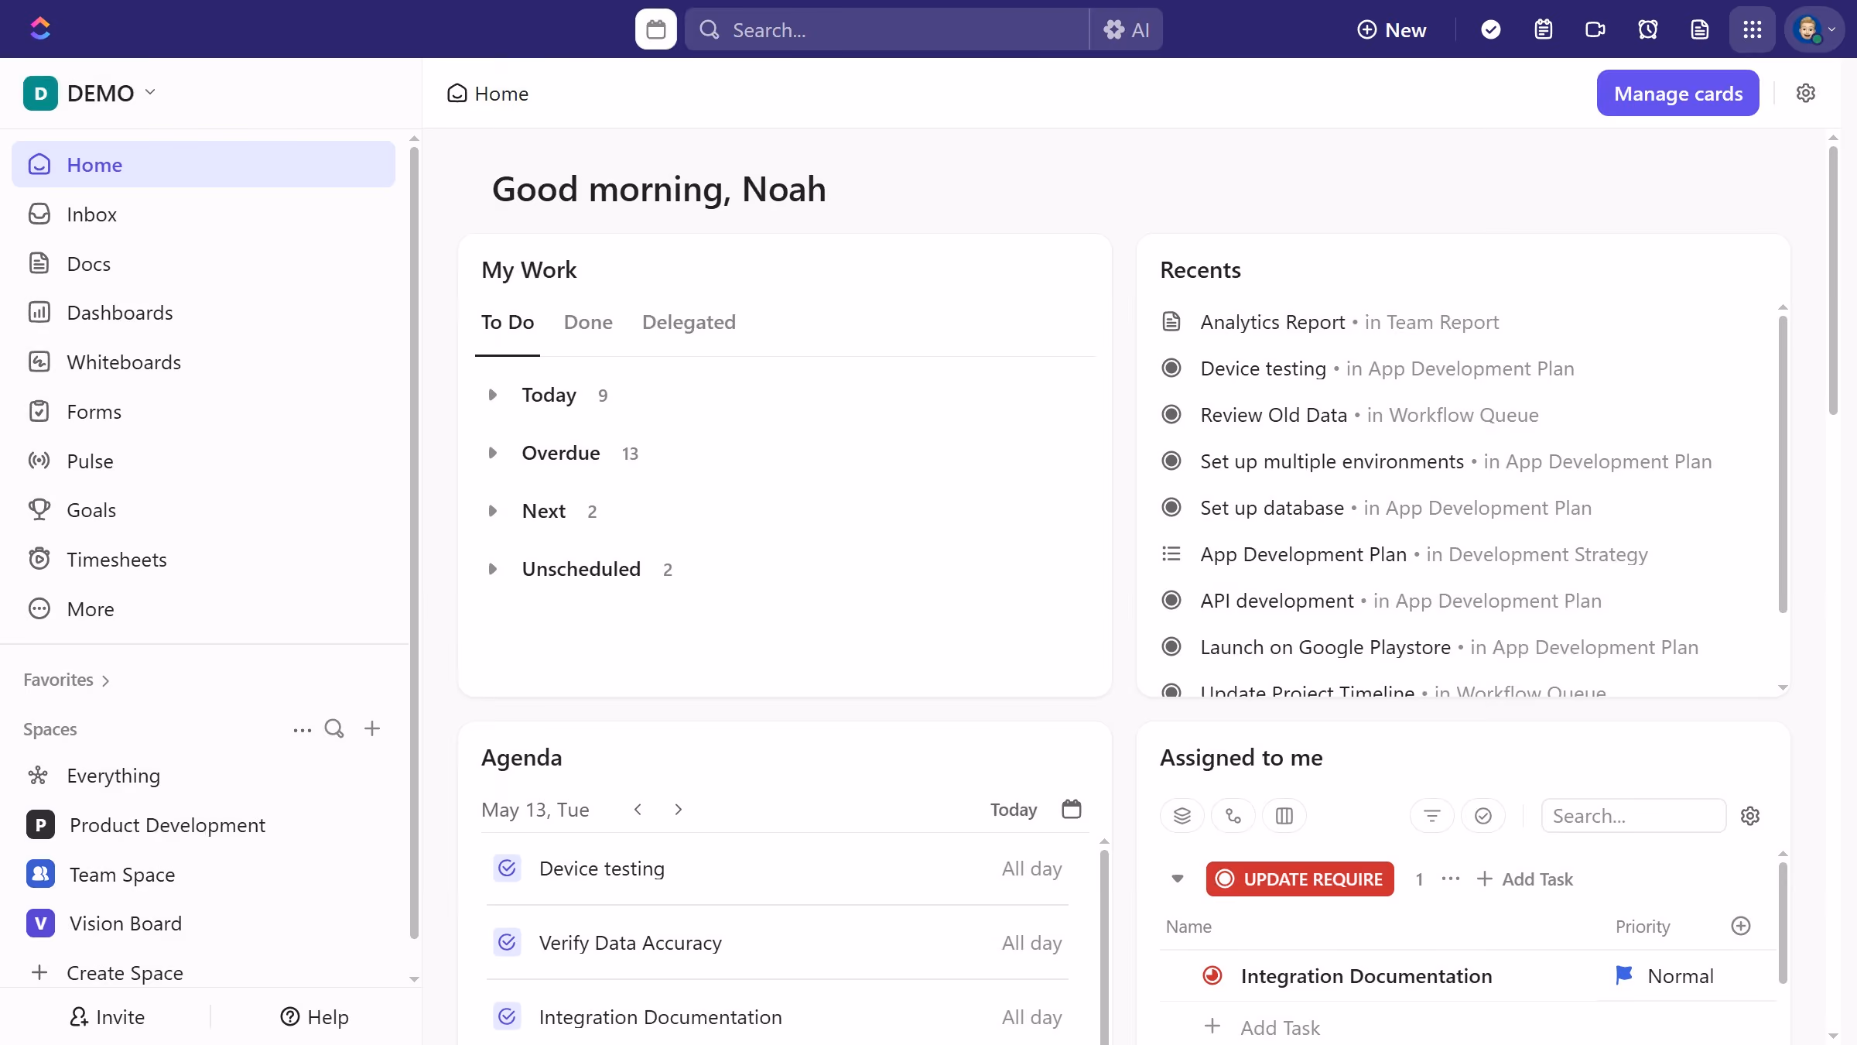Open Timesheets in the sidebar
The height and width of the screenshot is (1045, 1857).
click(x=203, y=560)
